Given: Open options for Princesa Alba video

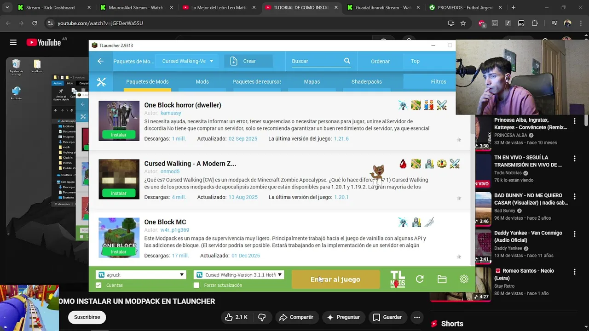Looking at the screenshot, I should click(574, 121).
